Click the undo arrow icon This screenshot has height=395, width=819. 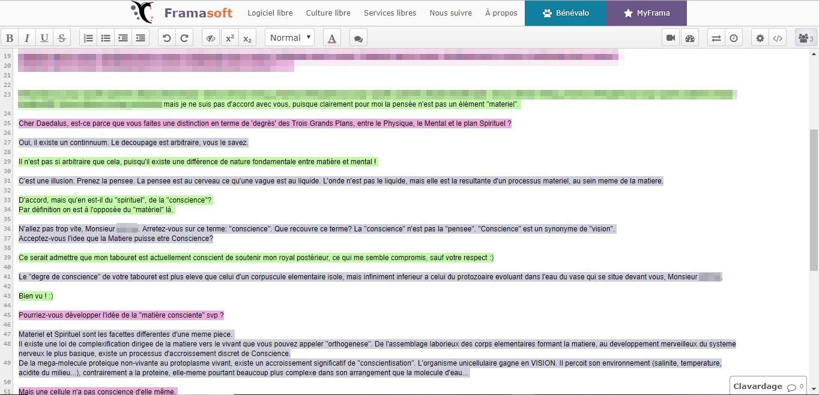pyautogui.click(x=167, y=38)
